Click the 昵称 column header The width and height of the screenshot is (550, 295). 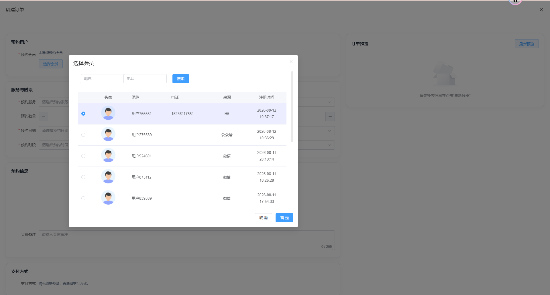[x=135, y=97]
